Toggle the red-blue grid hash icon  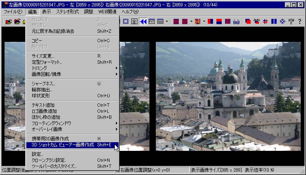click(x=265, y=21)
